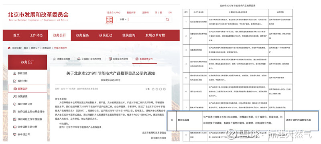This screenshot has width=321, height=144.
Task: Open the 政民互动 navigation item
Action: click(x=106, y=35)
